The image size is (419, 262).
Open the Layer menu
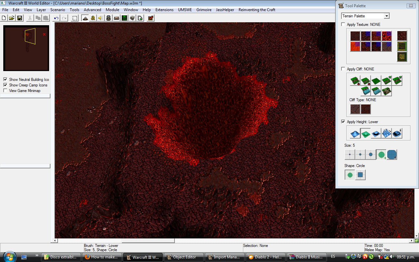coord(41,10)
